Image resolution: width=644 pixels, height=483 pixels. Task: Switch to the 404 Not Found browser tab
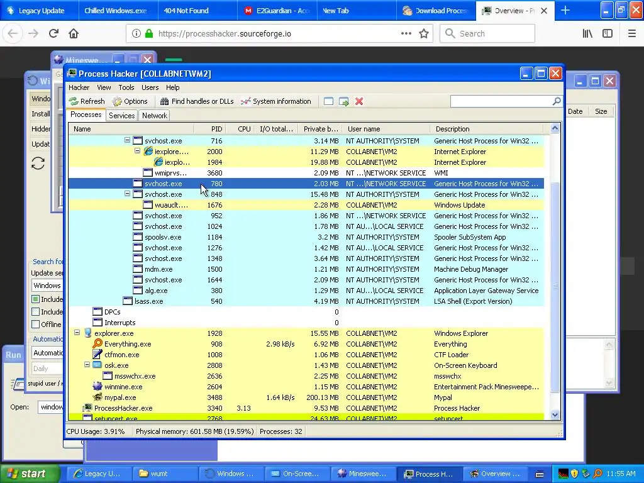pyautogui.click(x=197, y=11)
